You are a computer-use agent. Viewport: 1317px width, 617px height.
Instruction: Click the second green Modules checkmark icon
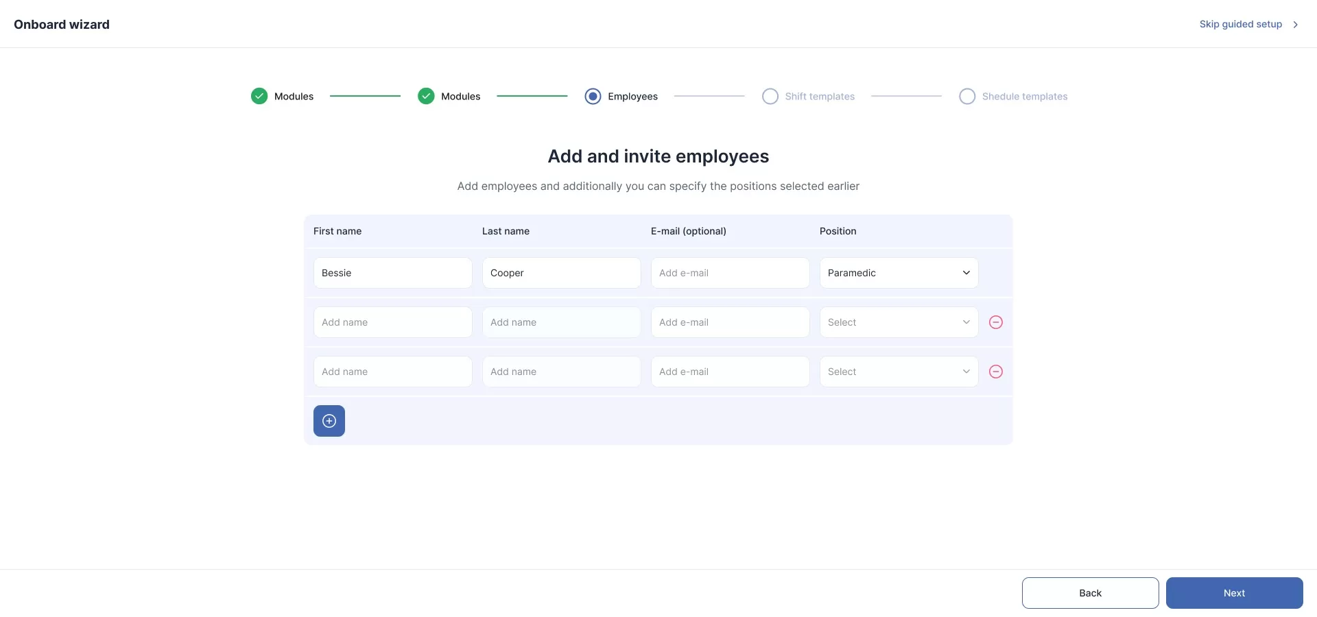[426, 96]
